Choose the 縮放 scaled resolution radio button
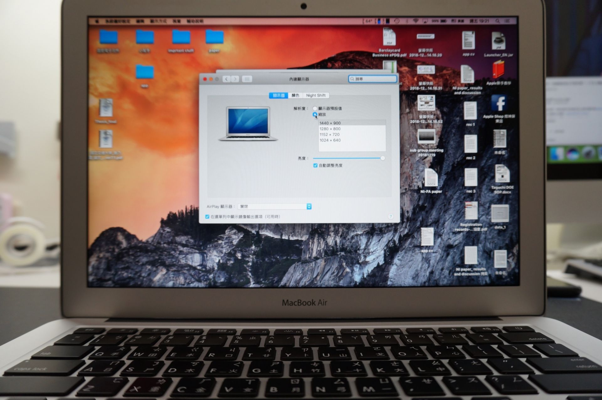Image resolution: width=602 pixels, height=400 pixels. click(x=315, y=115)
